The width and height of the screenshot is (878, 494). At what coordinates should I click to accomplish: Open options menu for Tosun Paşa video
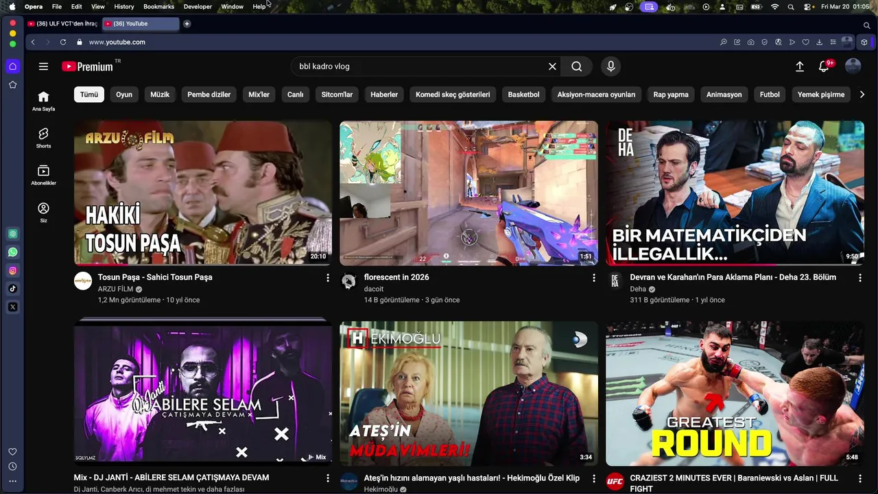pyautogui.click(x=328, y=278)
